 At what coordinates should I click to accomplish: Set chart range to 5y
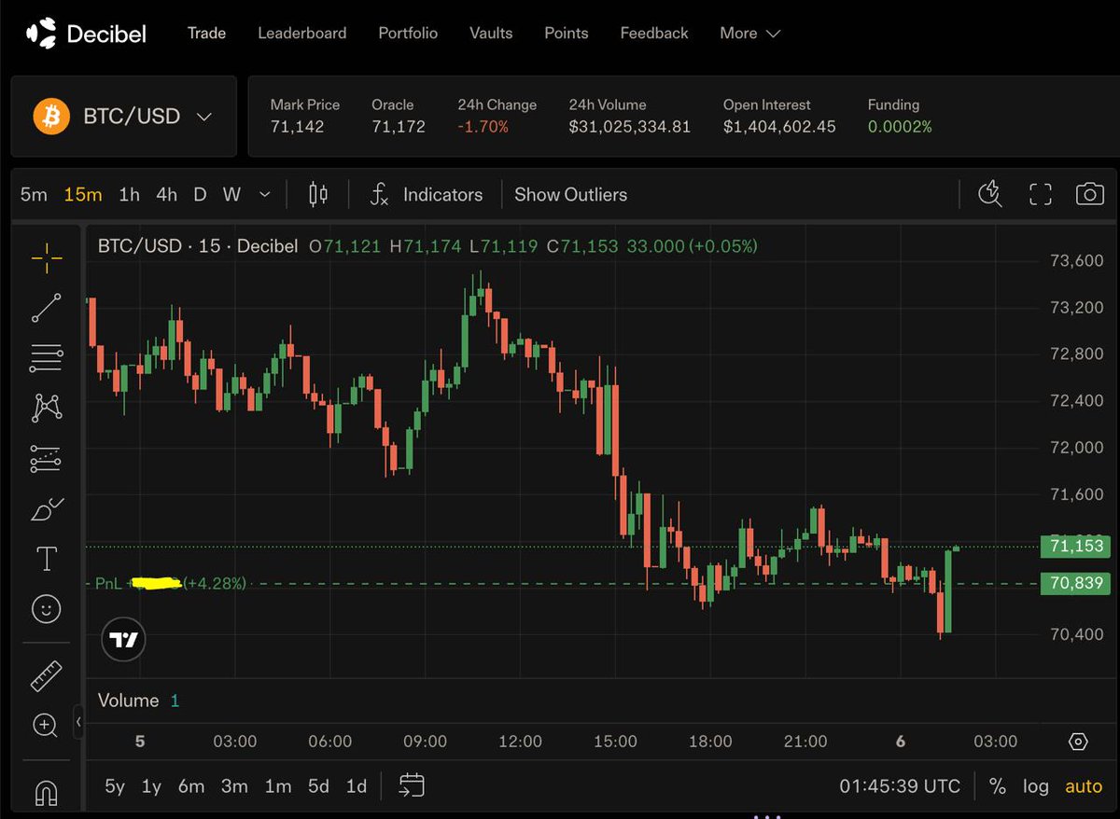[115, 786]
